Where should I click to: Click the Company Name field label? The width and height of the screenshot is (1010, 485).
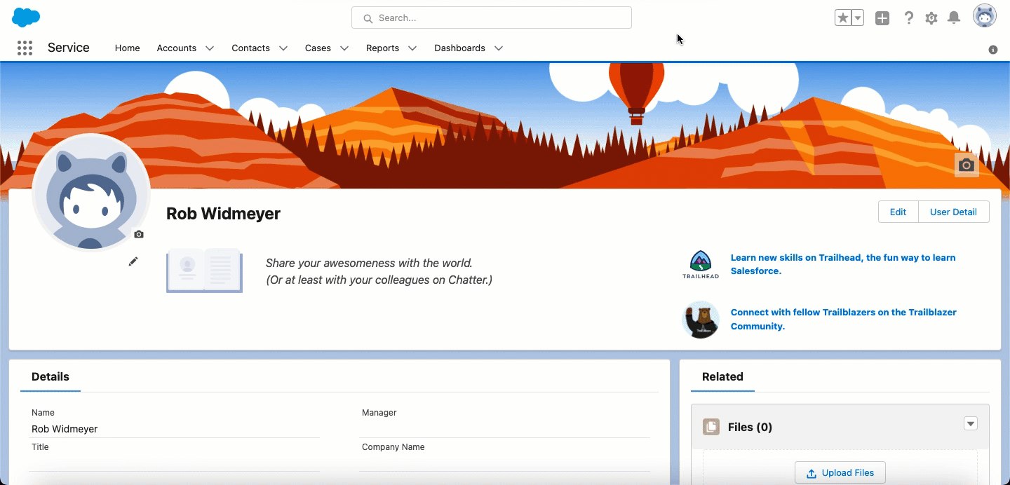[x=393, y=447]
